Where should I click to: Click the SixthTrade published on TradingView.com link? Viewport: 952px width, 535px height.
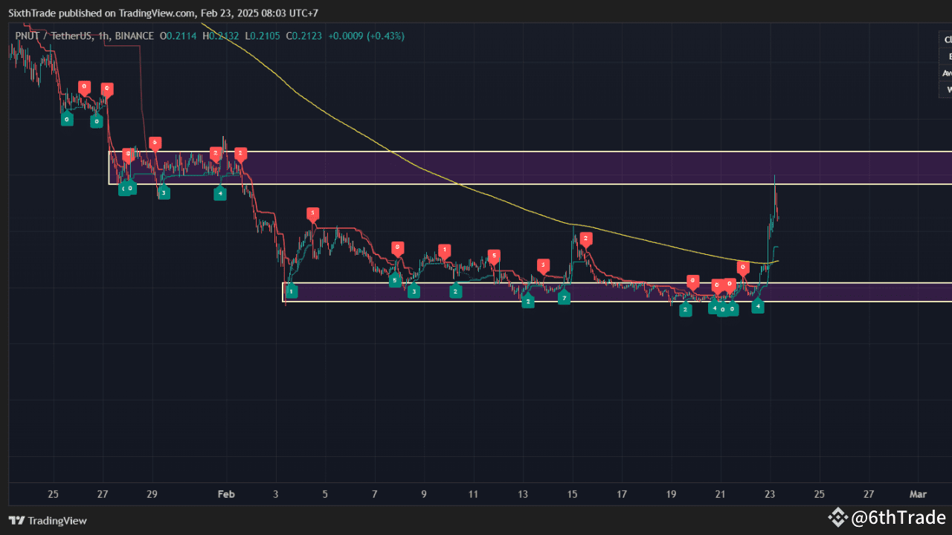click(x=97, y=13)
